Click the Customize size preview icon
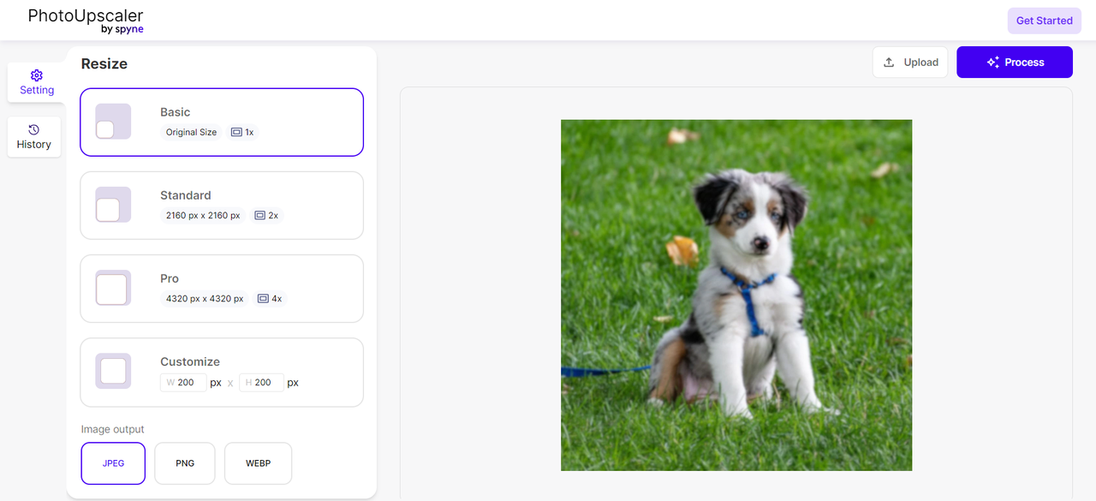Image resolution: width=1096 pixels, height=501 pixels. tap(113, 371)
